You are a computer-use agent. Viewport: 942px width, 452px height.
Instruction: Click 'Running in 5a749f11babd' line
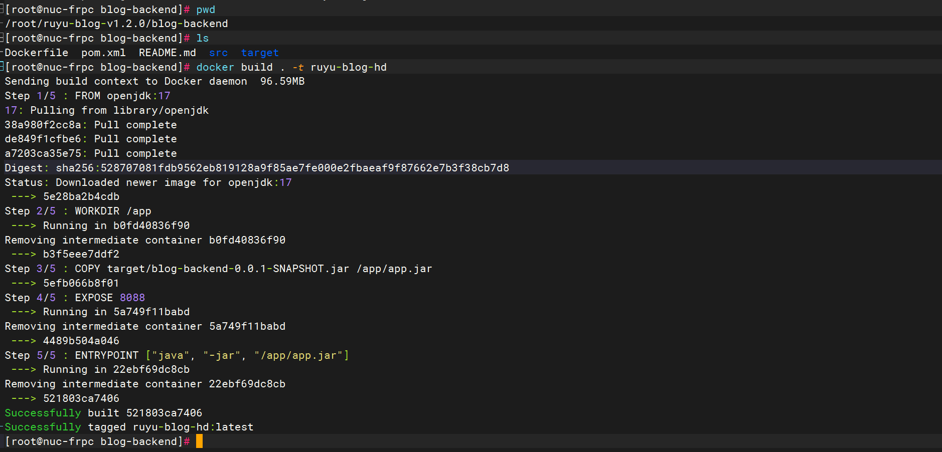(x=116, y=312)
